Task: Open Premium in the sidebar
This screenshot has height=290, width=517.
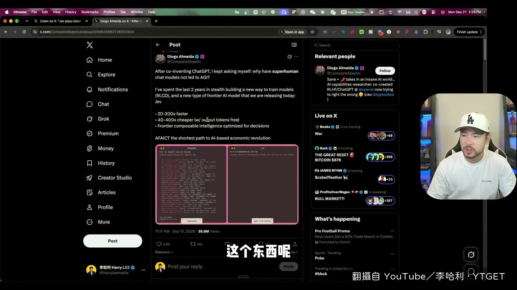Action: coord(103,133)
